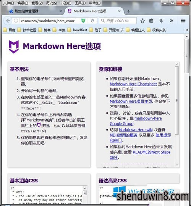Click the Markdown Here logo in page header
Image resolution: width=191 pixels, height=206 pixels.
pos(14,47)
